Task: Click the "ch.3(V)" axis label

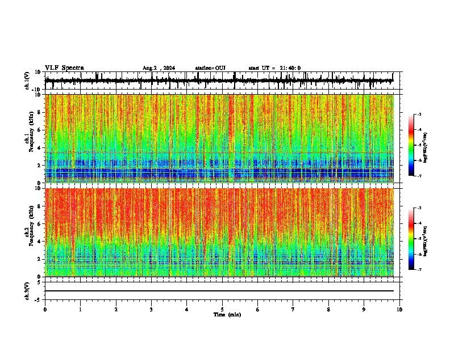Action: [x=27, y=291]
